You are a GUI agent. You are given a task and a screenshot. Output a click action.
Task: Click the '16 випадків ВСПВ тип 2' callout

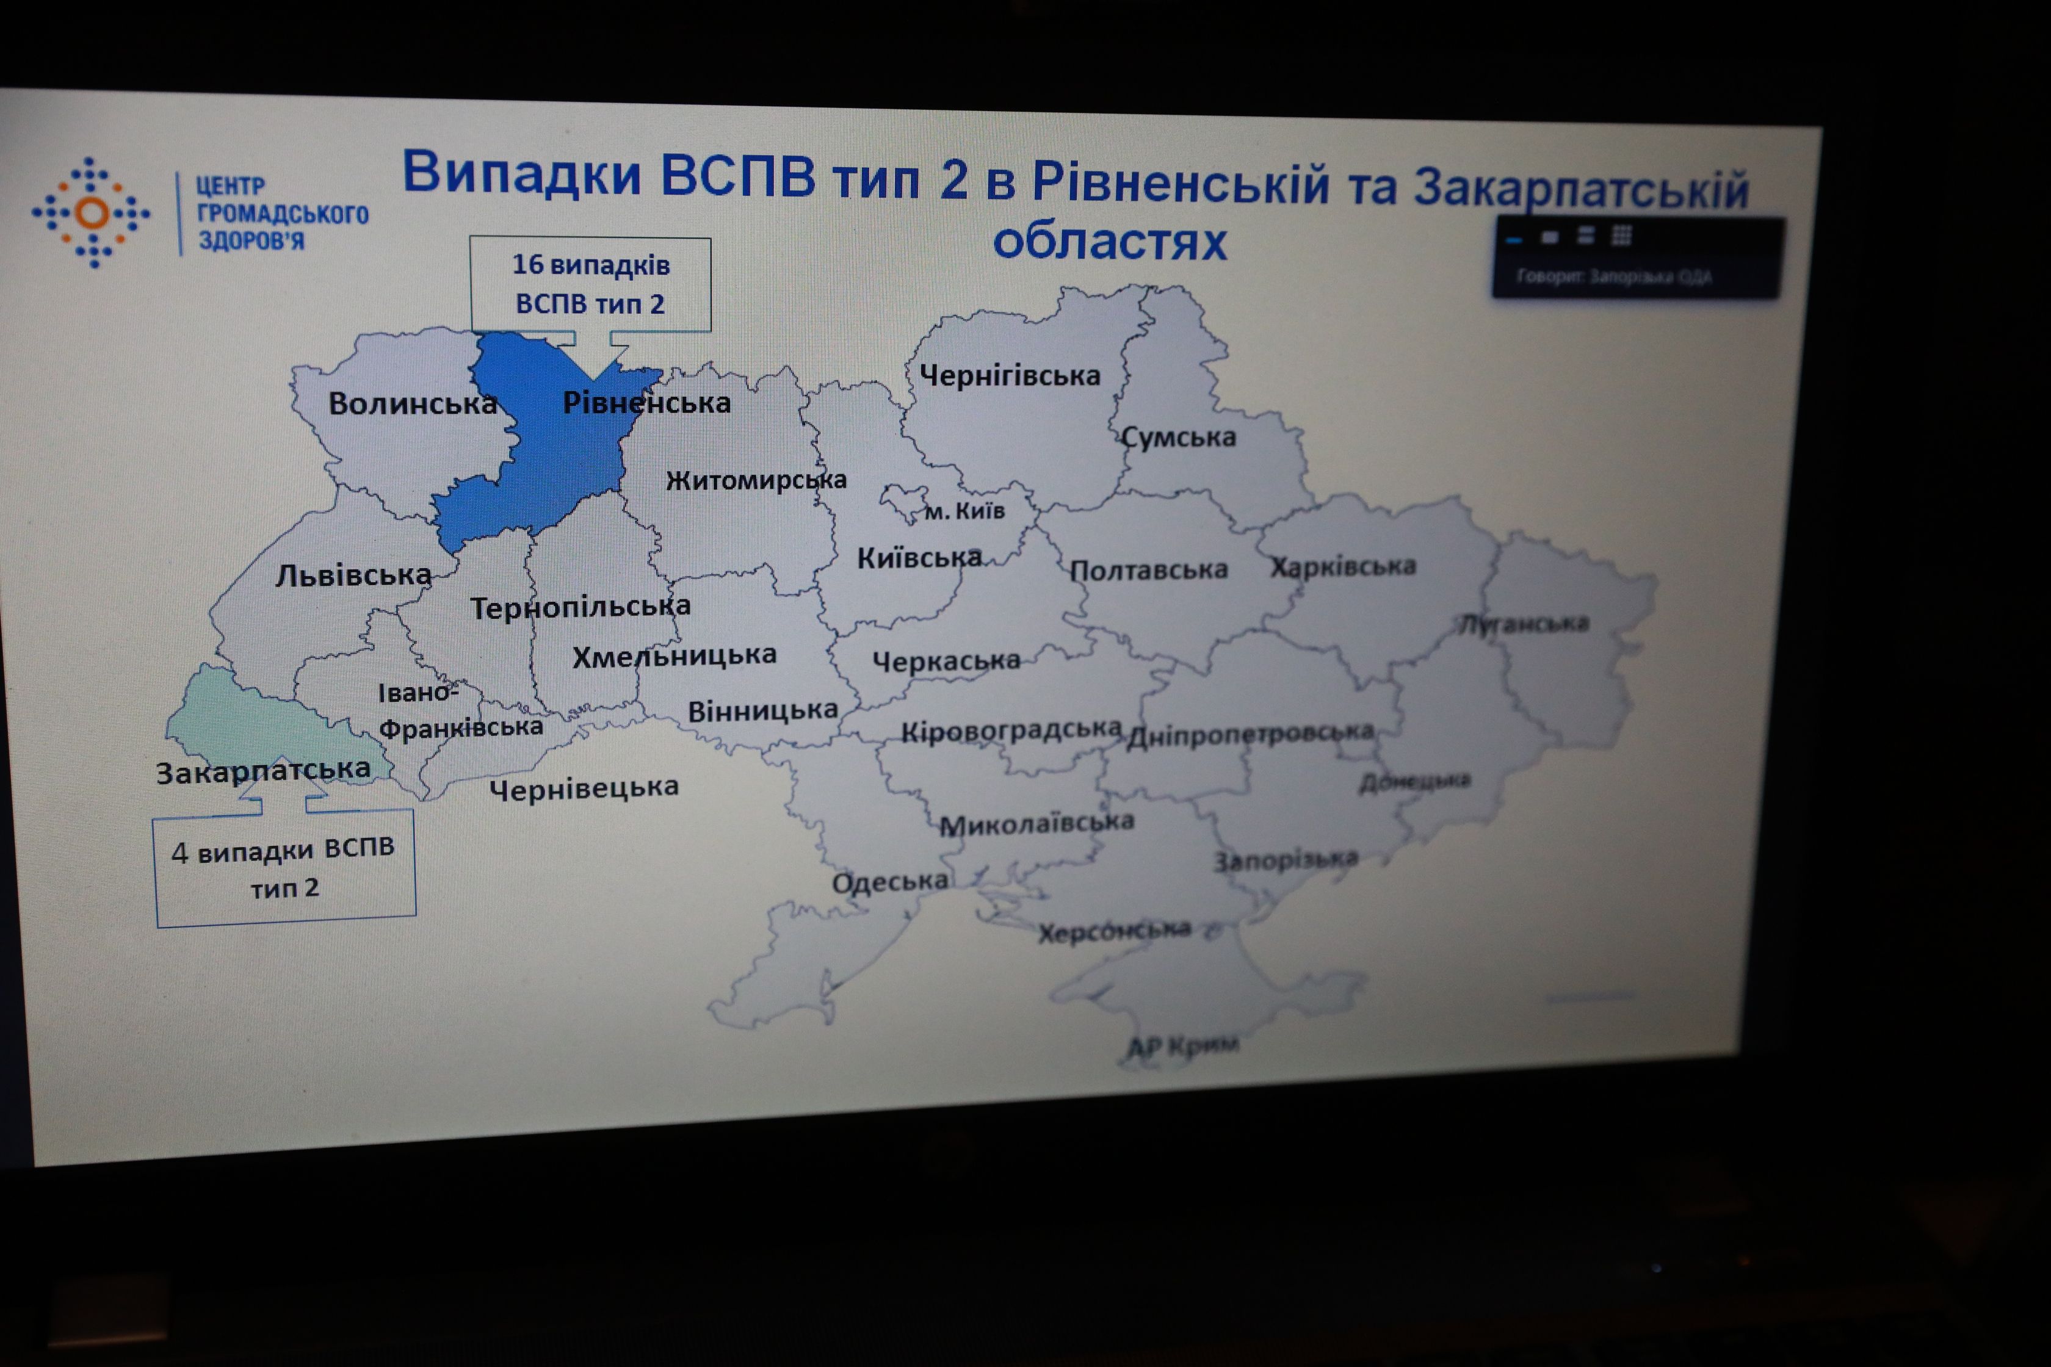tap(590, 284)
